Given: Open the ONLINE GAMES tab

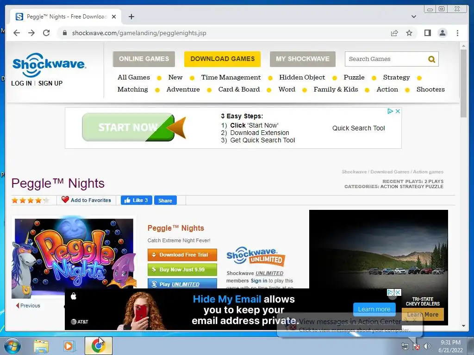Looking at the screenshot, I should (144, 59).
